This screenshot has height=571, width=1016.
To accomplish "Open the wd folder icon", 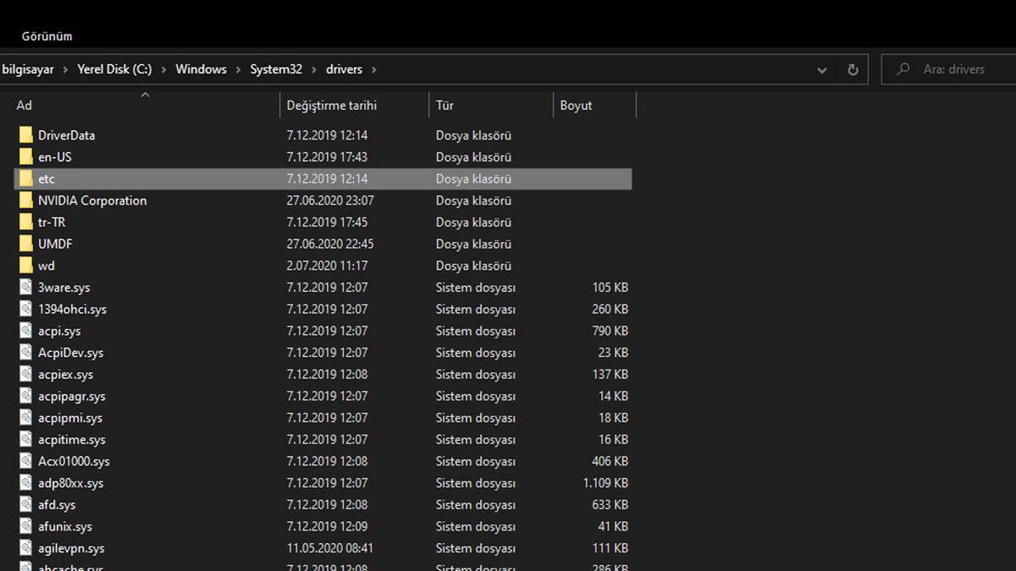I will [25, 265].
